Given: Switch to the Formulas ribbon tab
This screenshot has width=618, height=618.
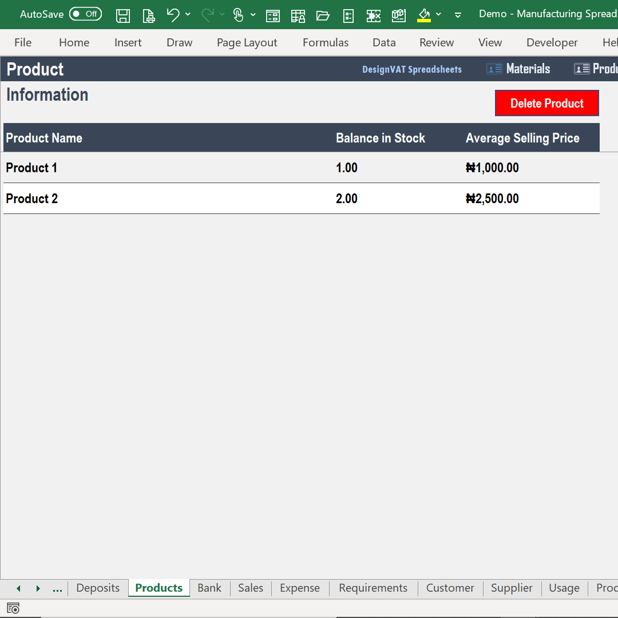Looking at the screenshot, I should click(x=325, y=42).
